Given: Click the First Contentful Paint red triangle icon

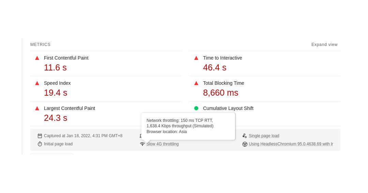Looking at the screenshot, I should point(37,58).
